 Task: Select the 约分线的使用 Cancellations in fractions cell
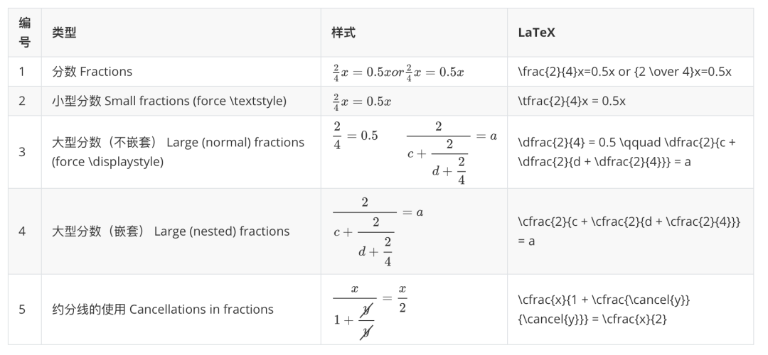coord(163,310)
